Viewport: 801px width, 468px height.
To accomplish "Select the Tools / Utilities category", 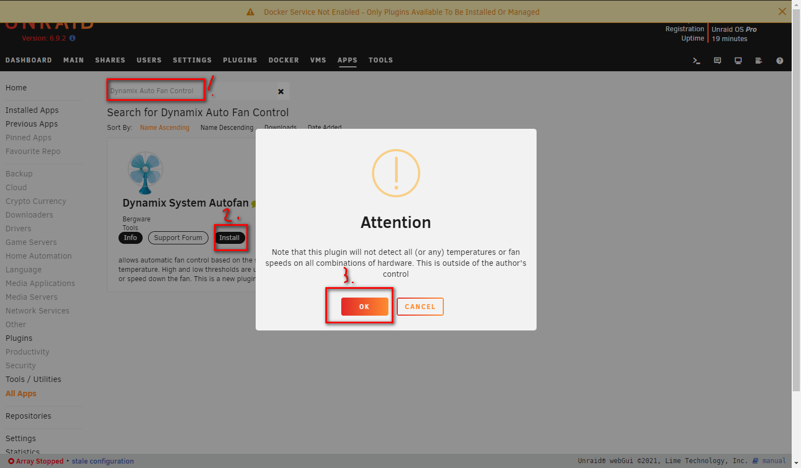I will click(x=33, y=379).
